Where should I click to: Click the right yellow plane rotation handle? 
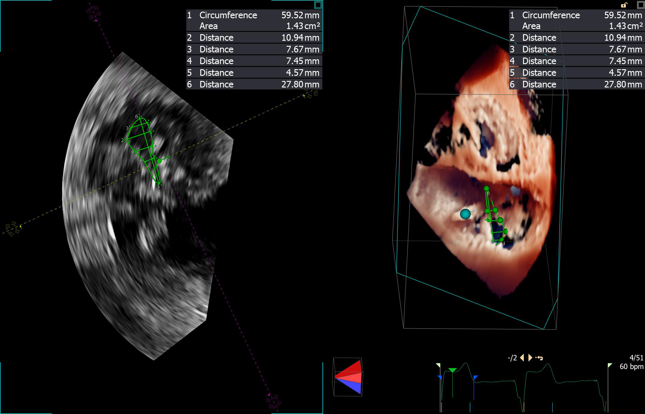click(311, 94)
